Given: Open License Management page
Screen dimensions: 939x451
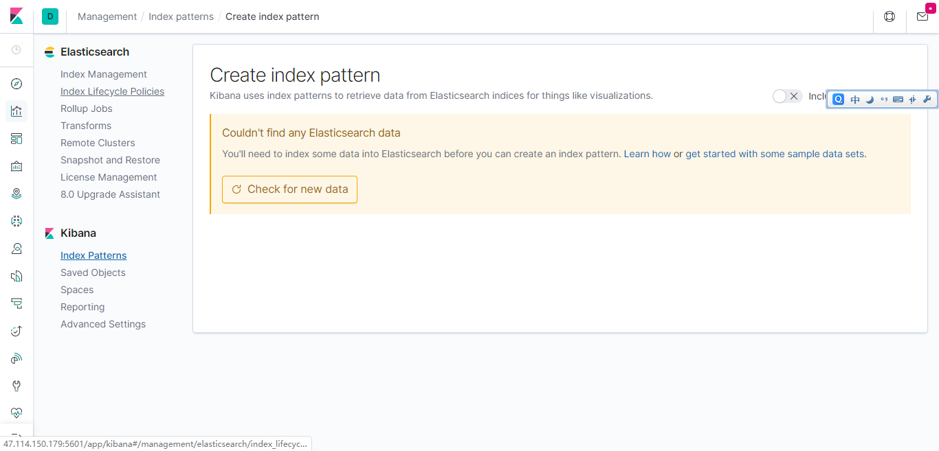Looking at the screenshot, I should click(x=109, y=177).
